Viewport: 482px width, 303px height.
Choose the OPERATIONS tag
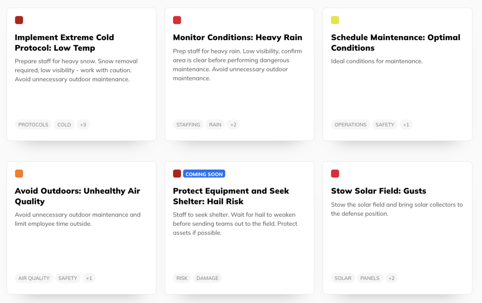coord(351,125)
